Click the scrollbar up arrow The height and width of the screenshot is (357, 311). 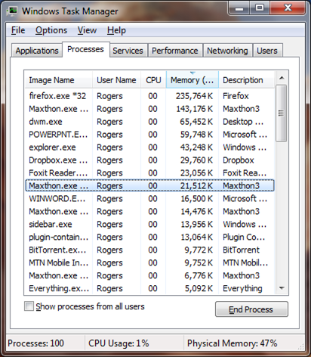(x=282, y=78)
